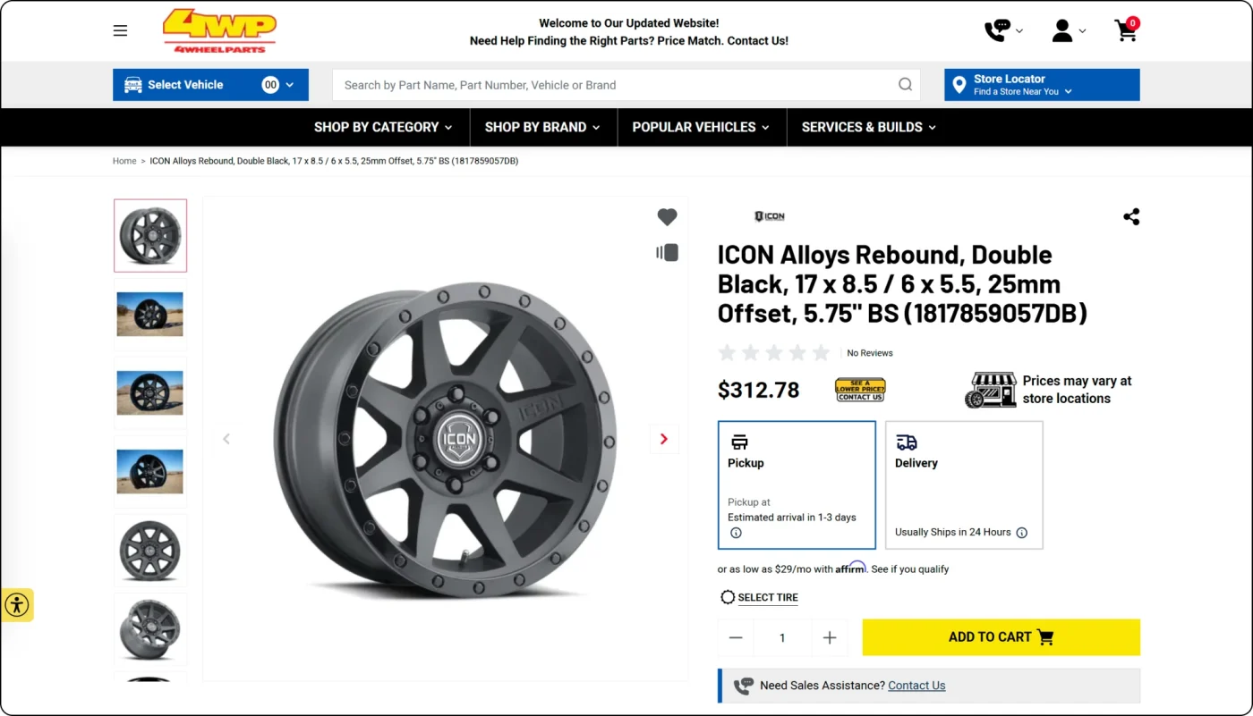The image size is (1253, 716).
Task: Expand the Select Vehicle dropdown
Action: click(x=210, y=85)
